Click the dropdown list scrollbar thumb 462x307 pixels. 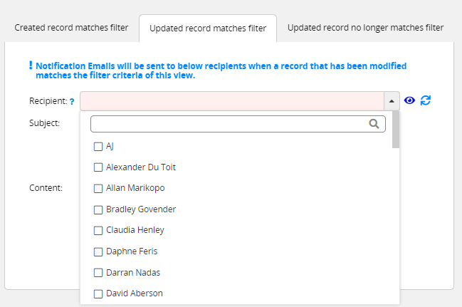(x=396, y=130)
